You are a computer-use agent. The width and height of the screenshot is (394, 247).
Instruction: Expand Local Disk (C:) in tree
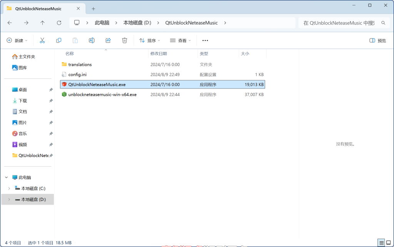pyautogui.click(x=9, y=189)
